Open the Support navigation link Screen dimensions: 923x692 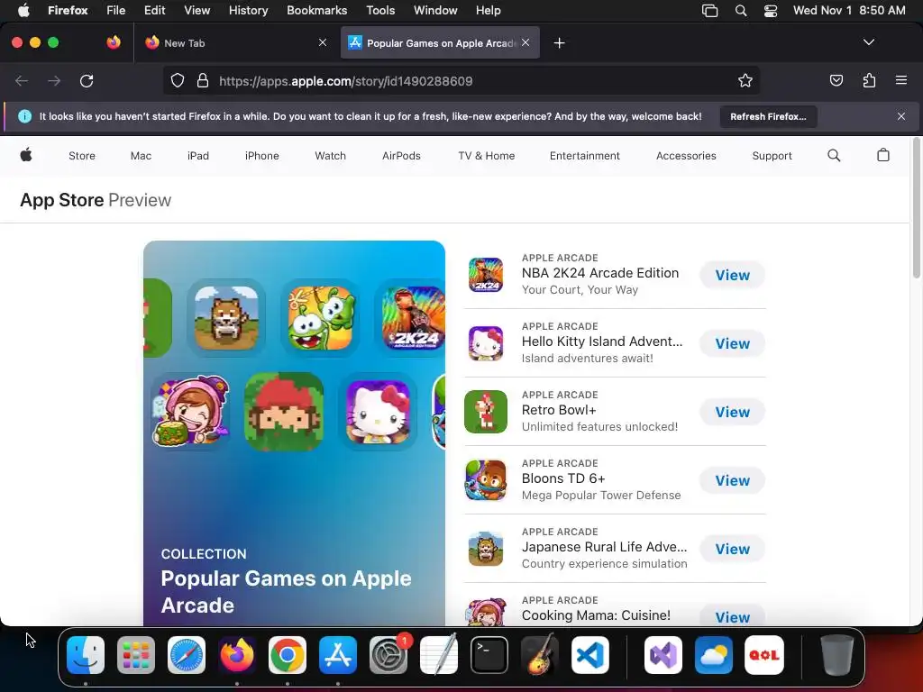(772, 156)
